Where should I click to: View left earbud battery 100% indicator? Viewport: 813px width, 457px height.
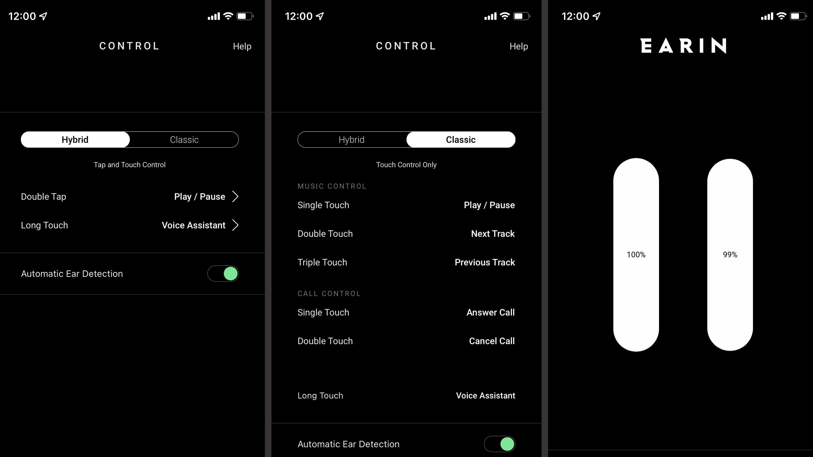(636, 255)
